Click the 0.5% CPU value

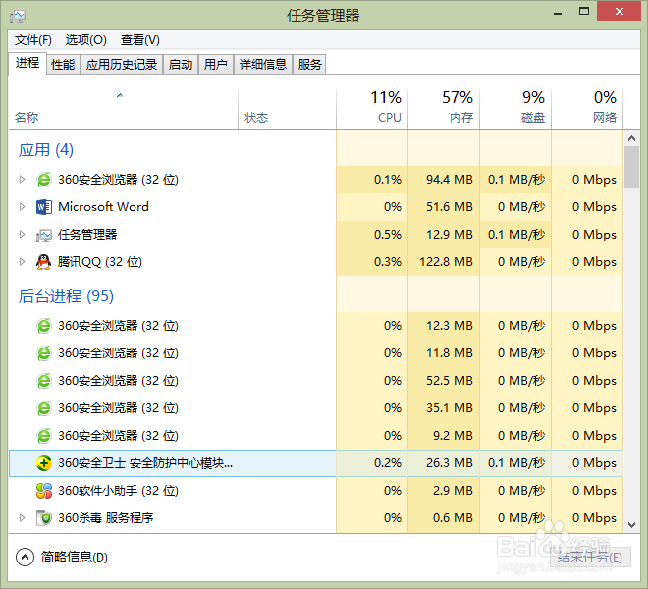(x=388, y=235)
